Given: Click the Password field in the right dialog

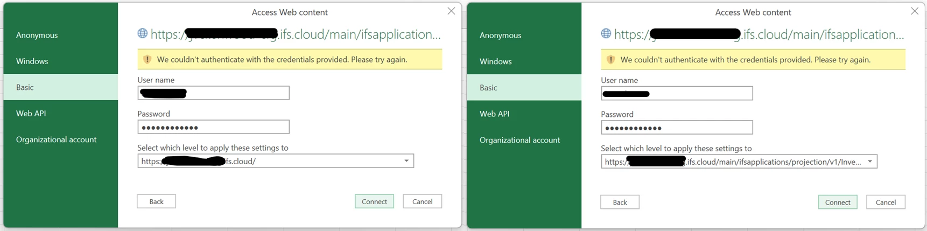Looking at the screenshot, I should tap(700, 128).
